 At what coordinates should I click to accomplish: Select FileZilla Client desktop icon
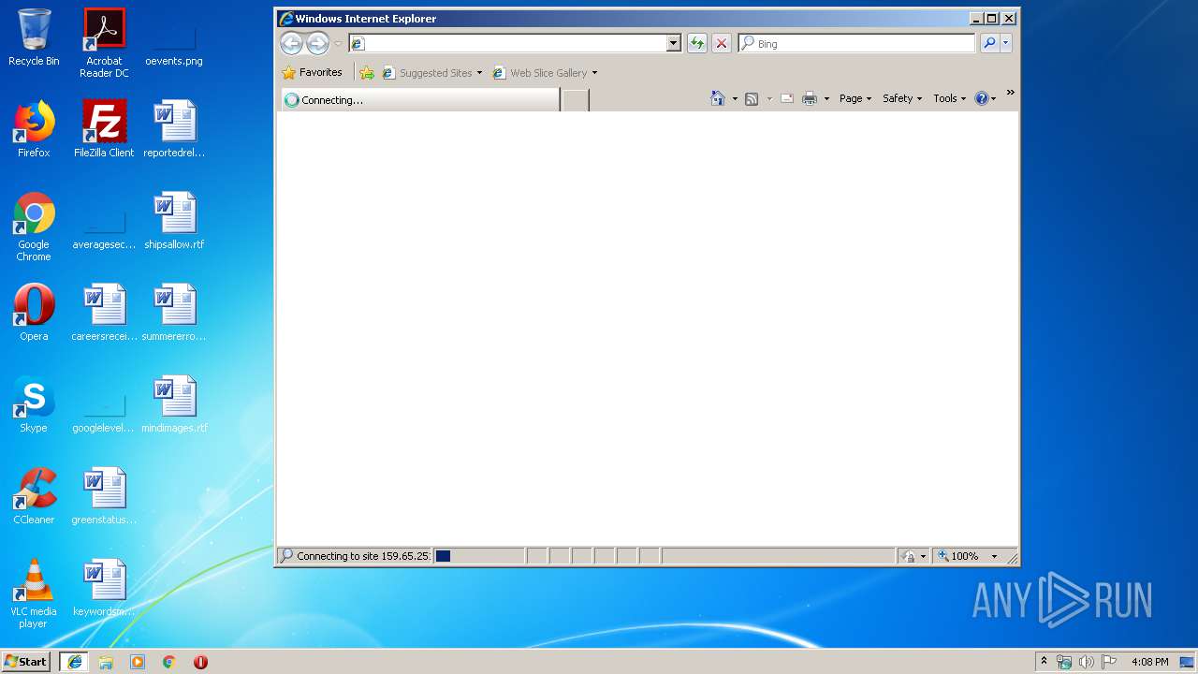pos(104,129)
